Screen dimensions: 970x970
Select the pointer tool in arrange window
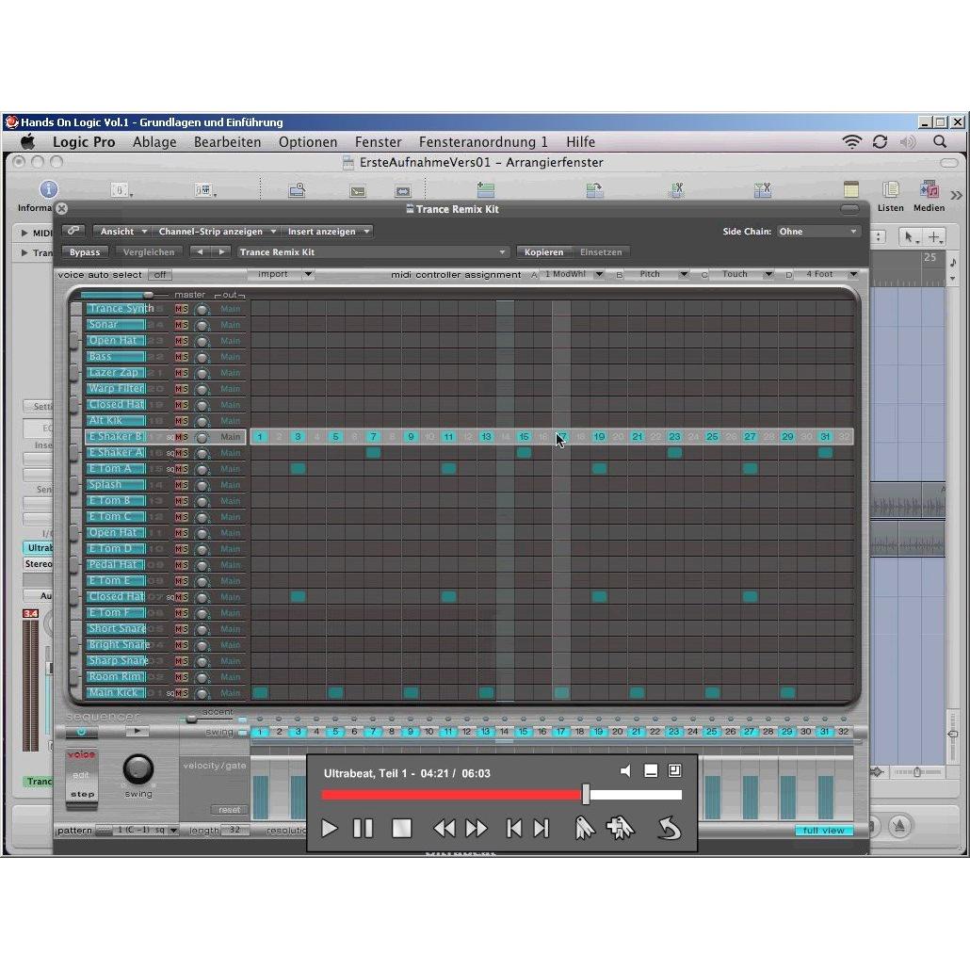[910, 237]
